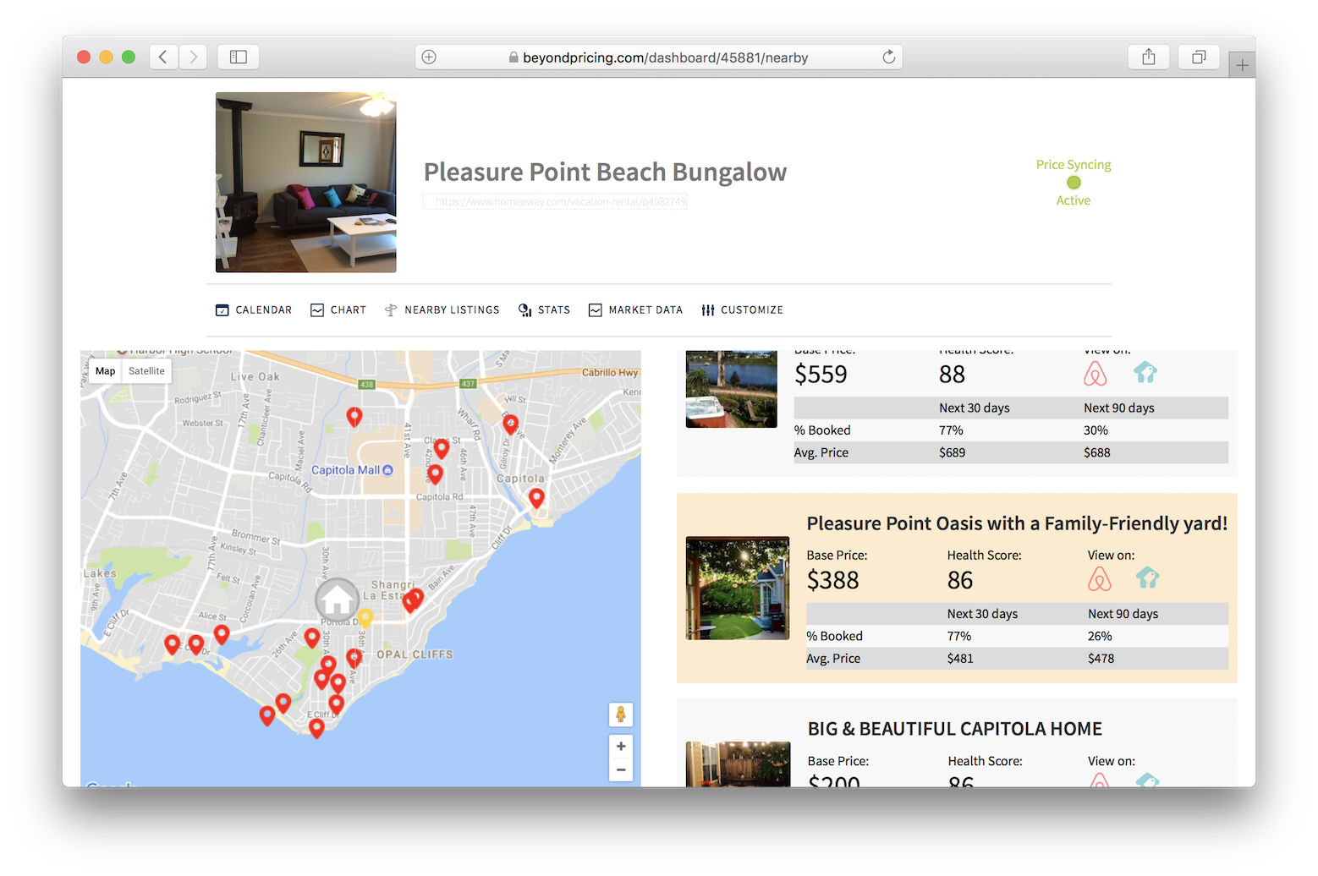The image size is (1318, 876).
Task: Open Safari share button
Action: click(1148, 57)
